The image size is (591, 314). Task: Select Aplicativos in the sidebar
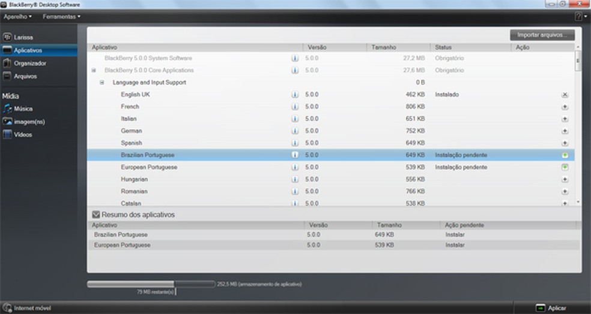38,50
